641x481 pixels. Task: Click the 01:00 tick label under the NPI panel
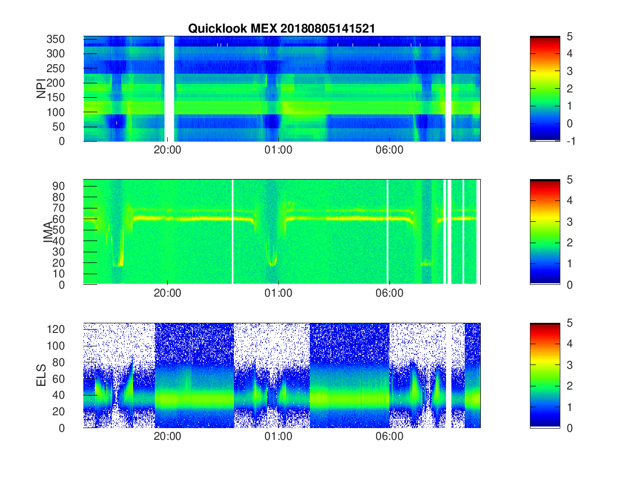(278, 151)
